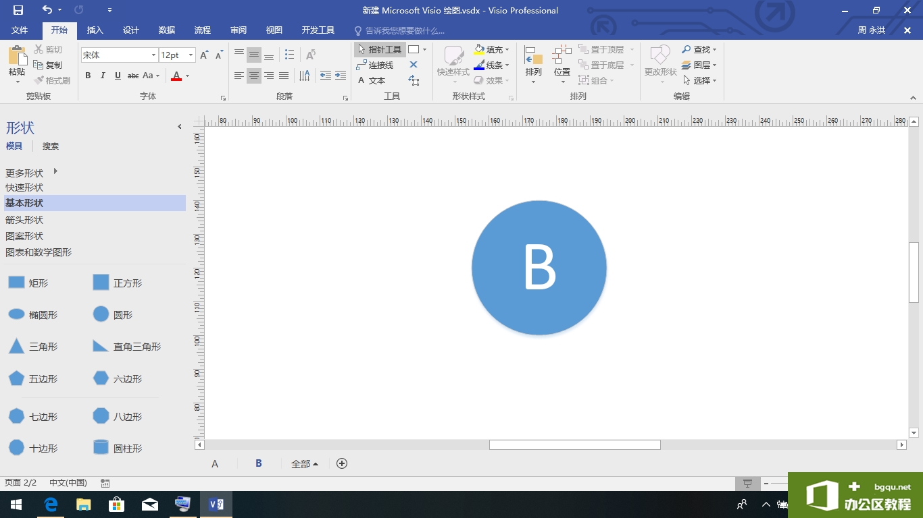Paste using the 粘贴 button
Screen dimensions: 923x518
tap(17, 65)
